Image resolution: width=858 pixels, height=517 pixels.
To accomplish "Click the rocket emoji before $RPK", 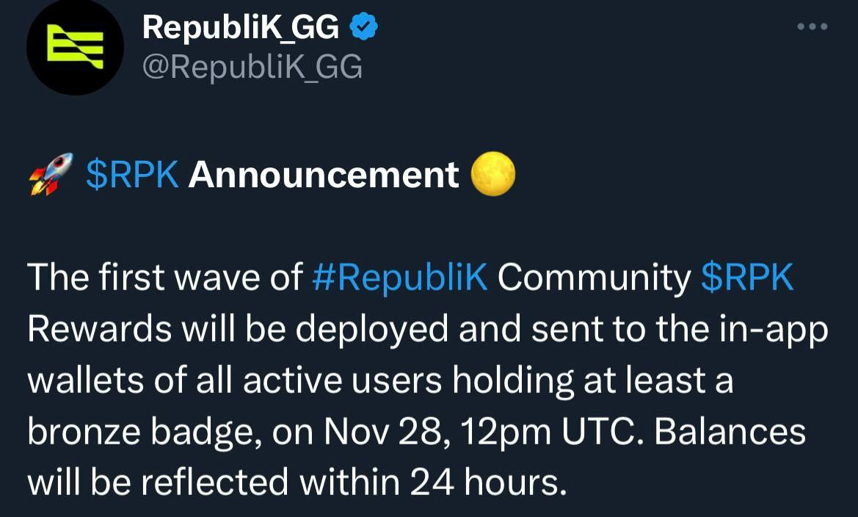I will (51, 174).
